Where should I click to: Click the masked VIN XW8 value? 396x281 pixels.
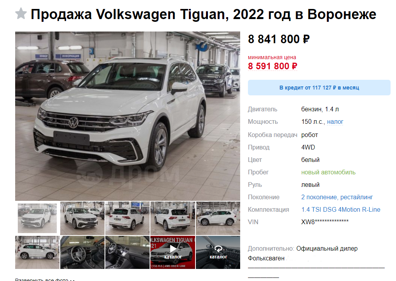pyautogui.click(x=325, y=222)
